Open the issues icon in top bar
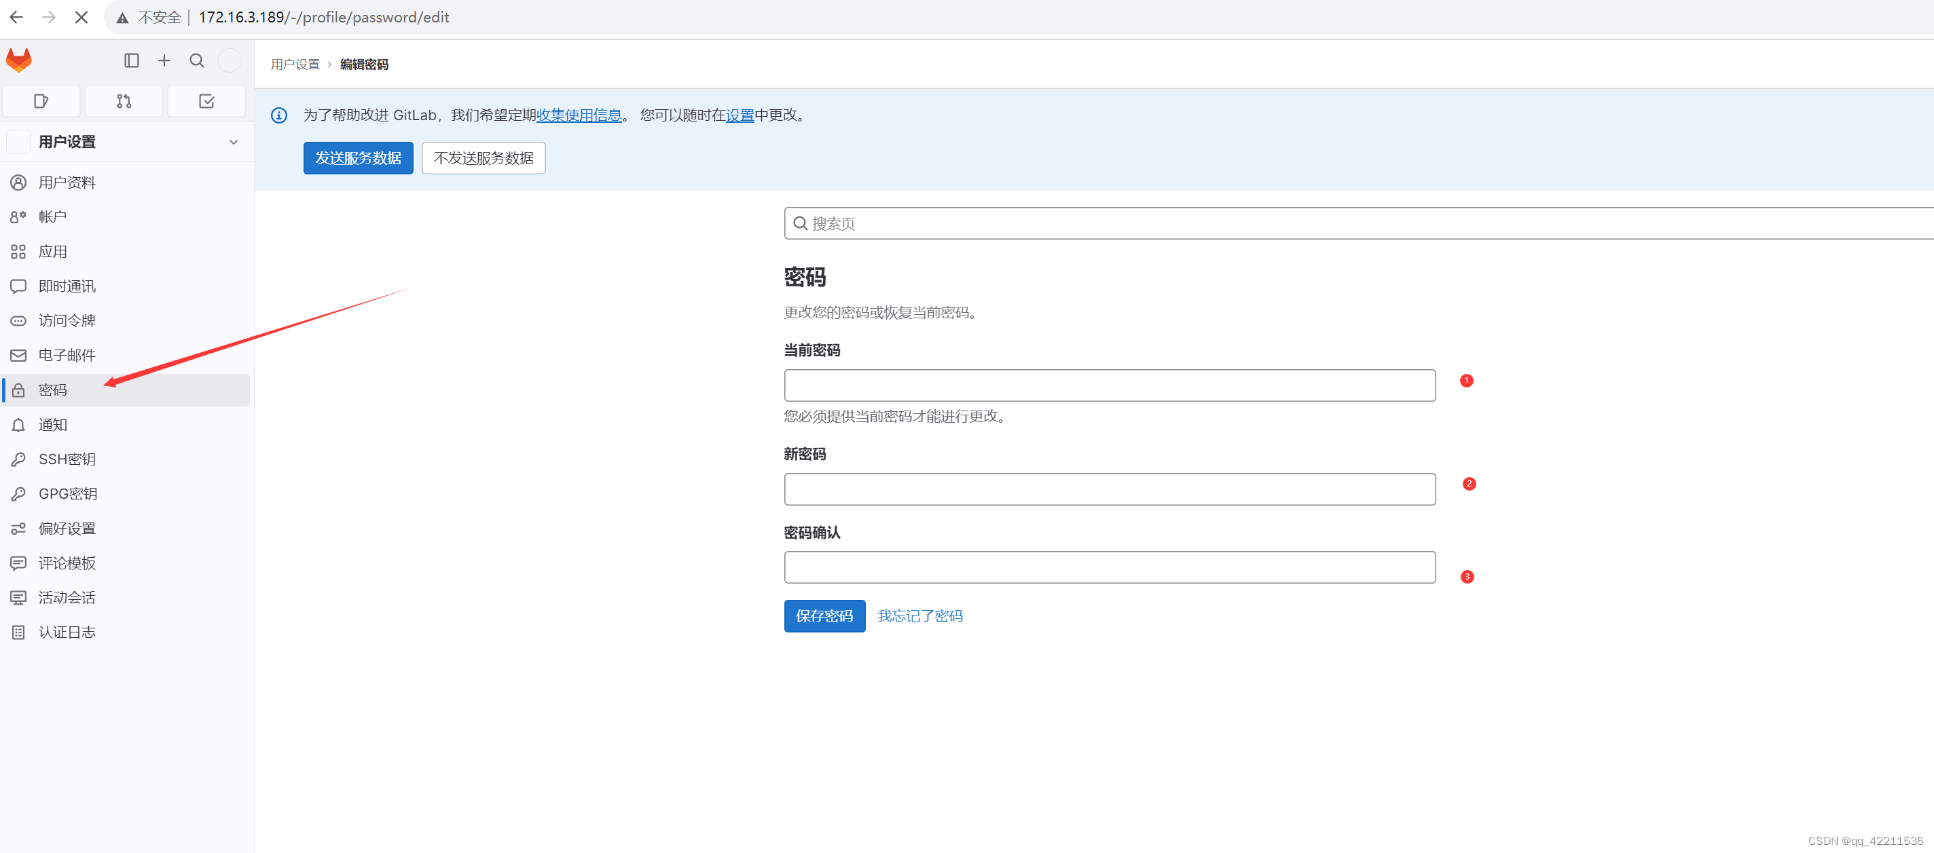Screen dimensions: 1934x853 [41, 100]
